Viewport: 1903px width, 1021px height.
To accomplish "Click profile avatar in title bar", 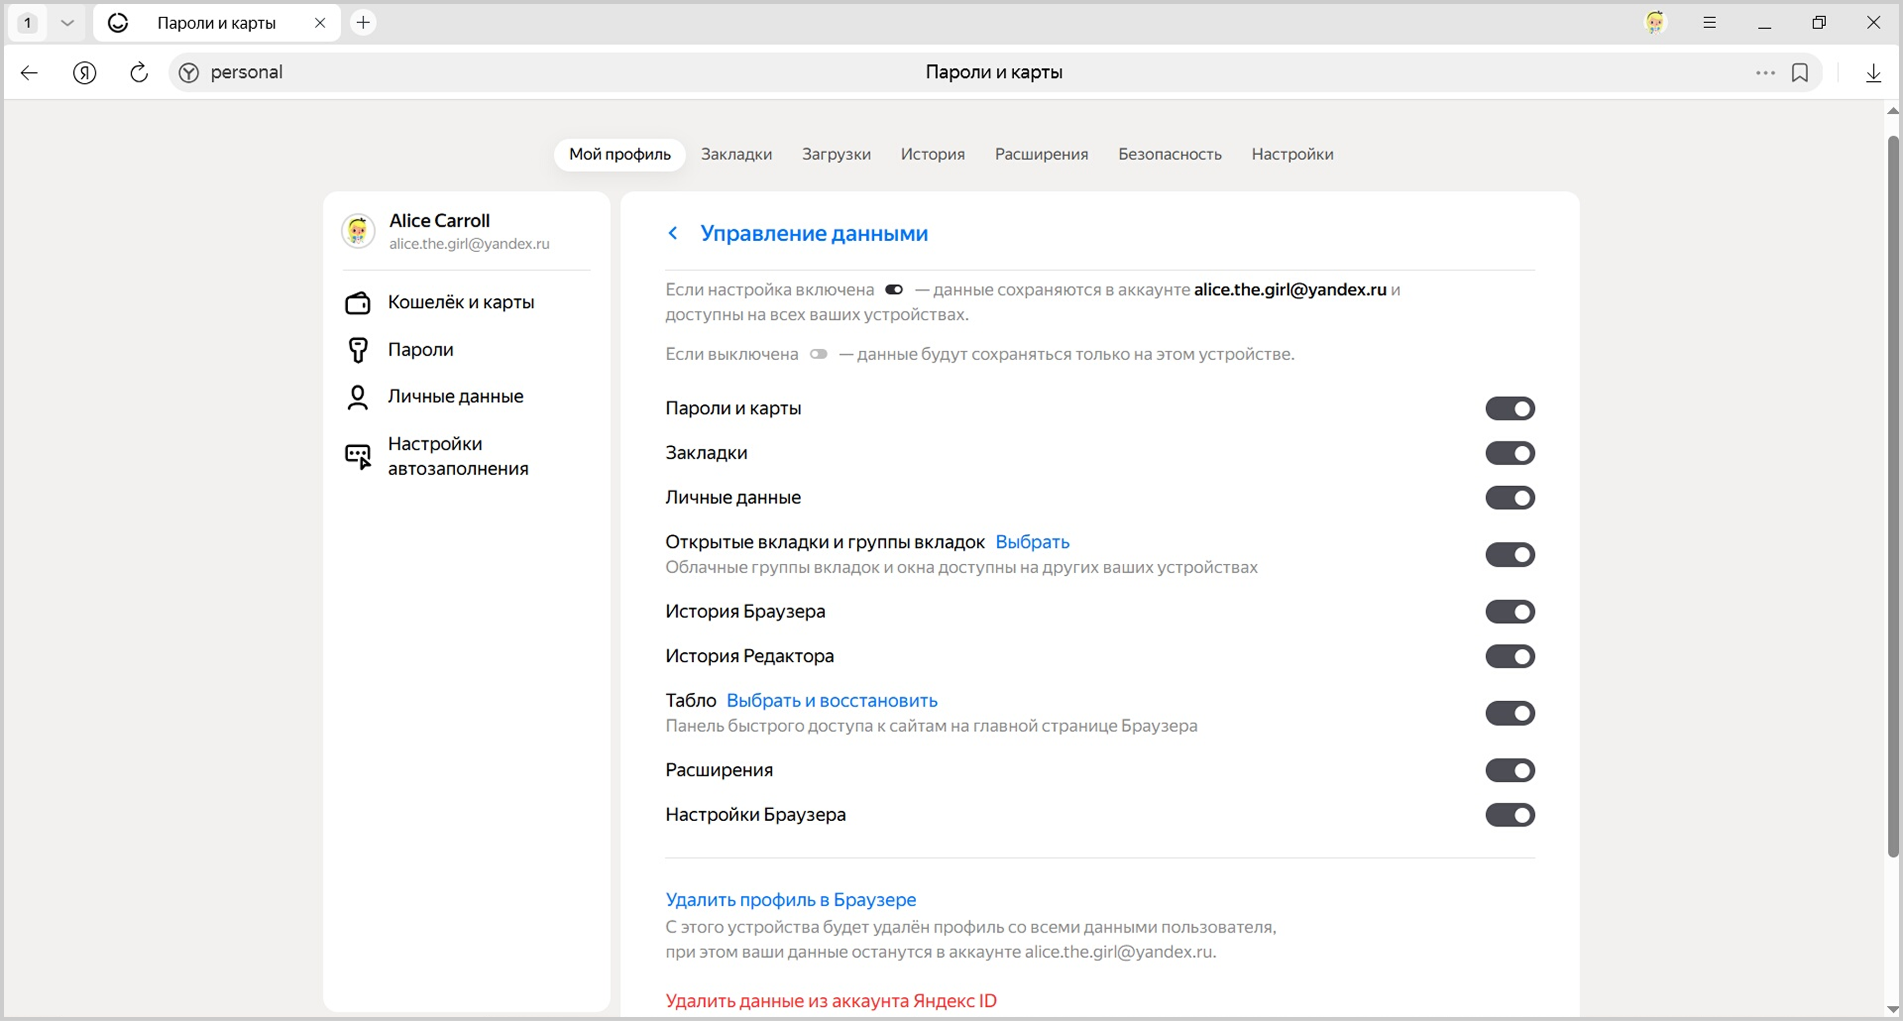I will [x=1655, y=23].
